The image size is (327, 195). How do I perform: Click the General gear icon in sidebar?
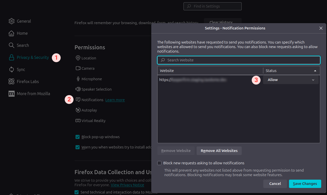click(11, 21)
